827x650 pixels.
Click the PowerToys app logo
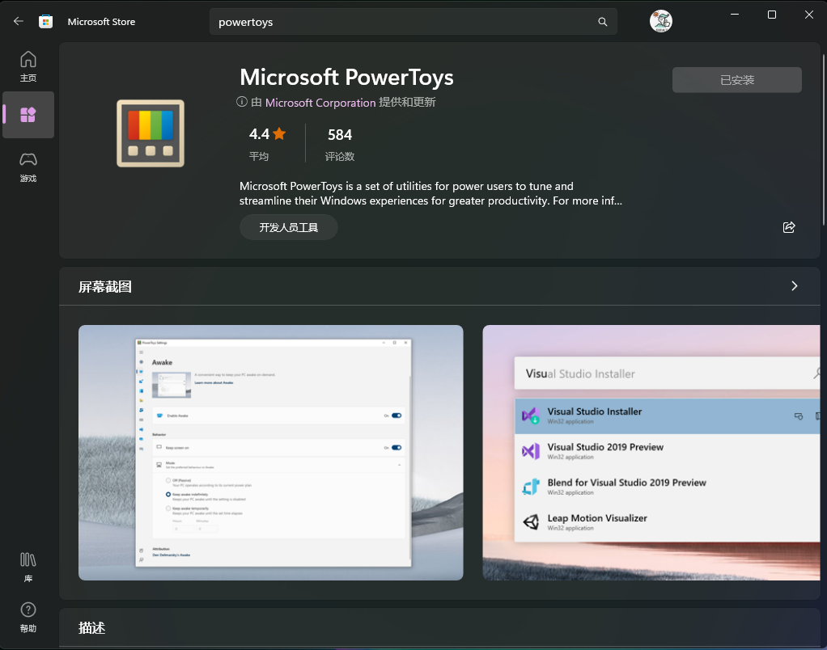[151, 133]
